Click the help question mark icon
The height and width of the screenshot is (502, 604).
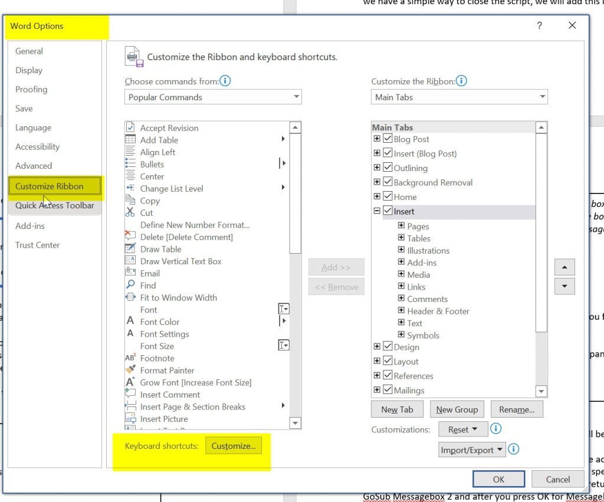(539, 26)
